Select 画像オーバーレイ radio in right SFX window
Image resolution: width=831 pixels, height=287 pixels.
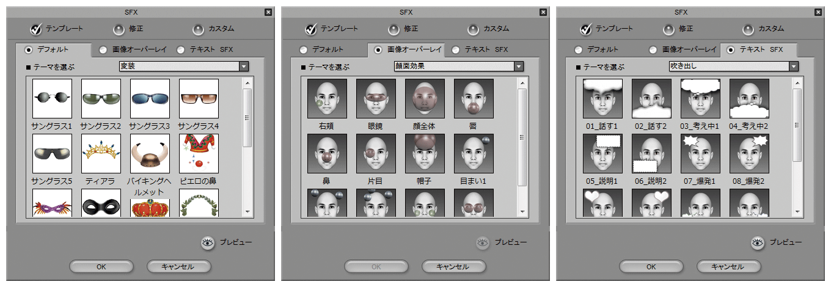pyautogui.click(x=653, y=50)
